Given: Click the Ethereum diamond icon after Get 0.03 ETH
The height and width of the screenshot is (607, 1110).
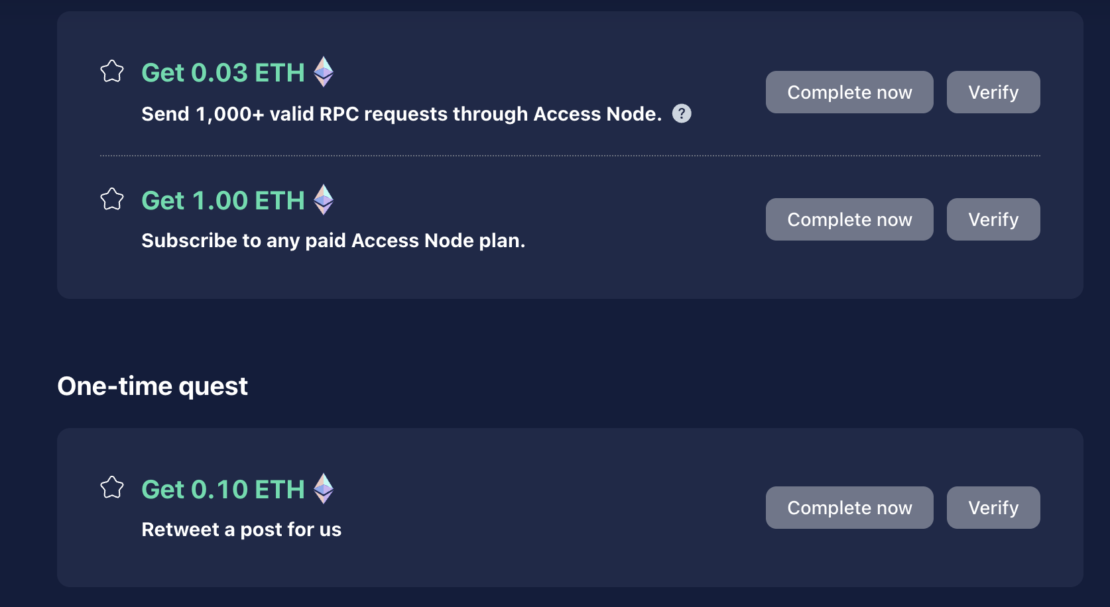Looking at the screenshot, I should click(324, 72).
